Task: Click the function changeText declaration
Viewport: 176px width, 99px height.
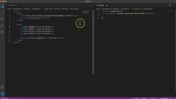Action: (112, 11)
